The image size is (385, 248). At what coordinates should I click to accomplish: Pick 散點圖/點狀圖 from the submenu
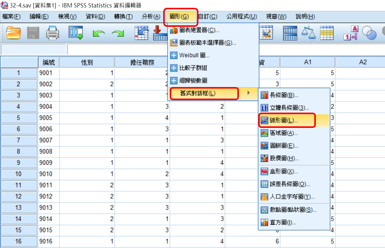(291, 210)
